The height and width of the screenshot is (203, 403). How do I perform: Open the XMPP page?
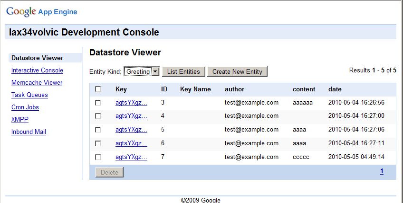(x=20, y=119)
